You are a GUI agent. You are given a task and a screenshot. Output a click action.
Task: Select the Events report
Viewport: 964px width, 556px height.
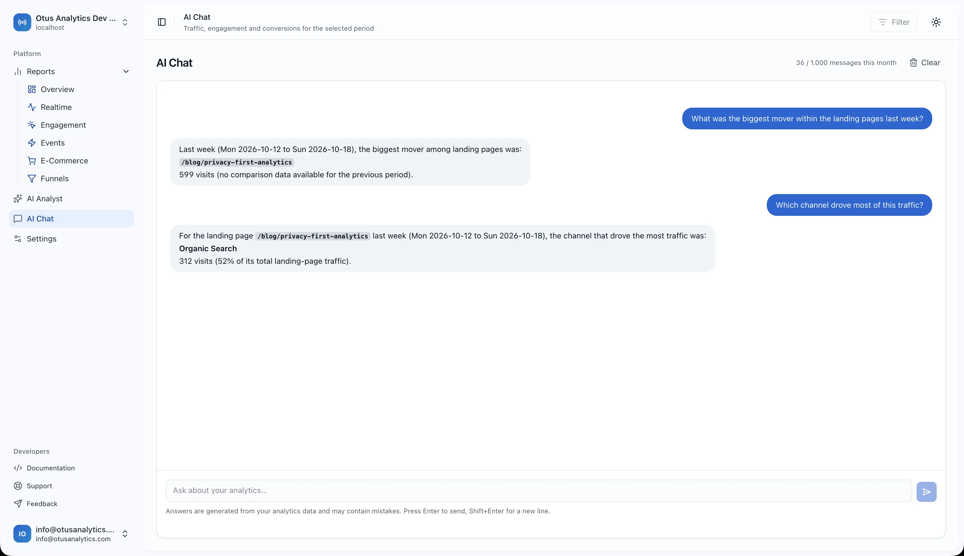(x=78, y=143)
